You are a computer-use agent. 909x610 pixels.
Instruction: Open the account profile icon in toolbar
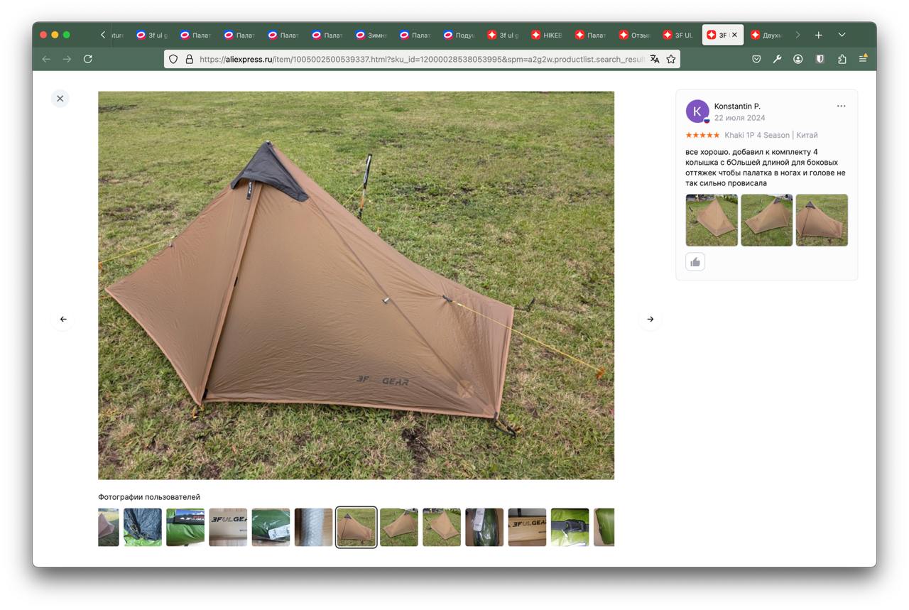coord(798,59)
